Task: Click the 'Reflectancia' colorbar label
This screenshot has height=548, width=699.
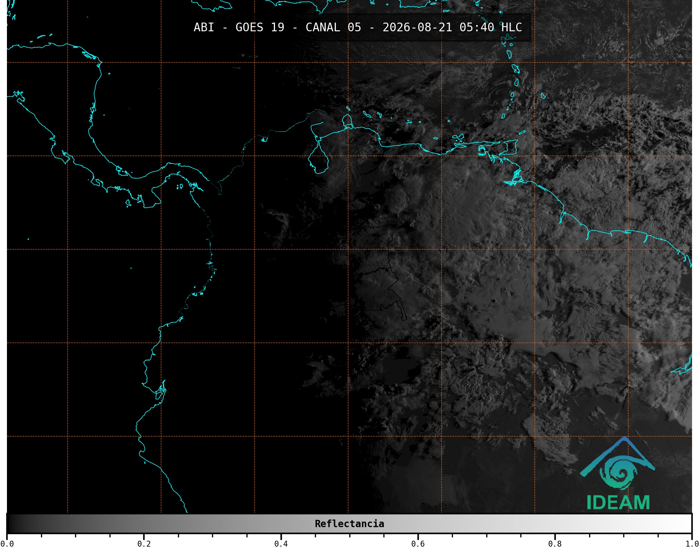Action: pos(349,524)
